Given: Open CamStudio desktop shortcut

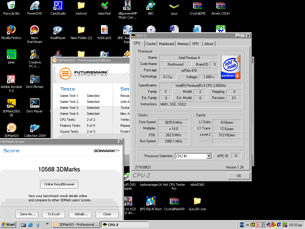Looking at the screenshot, I should 58,5.
